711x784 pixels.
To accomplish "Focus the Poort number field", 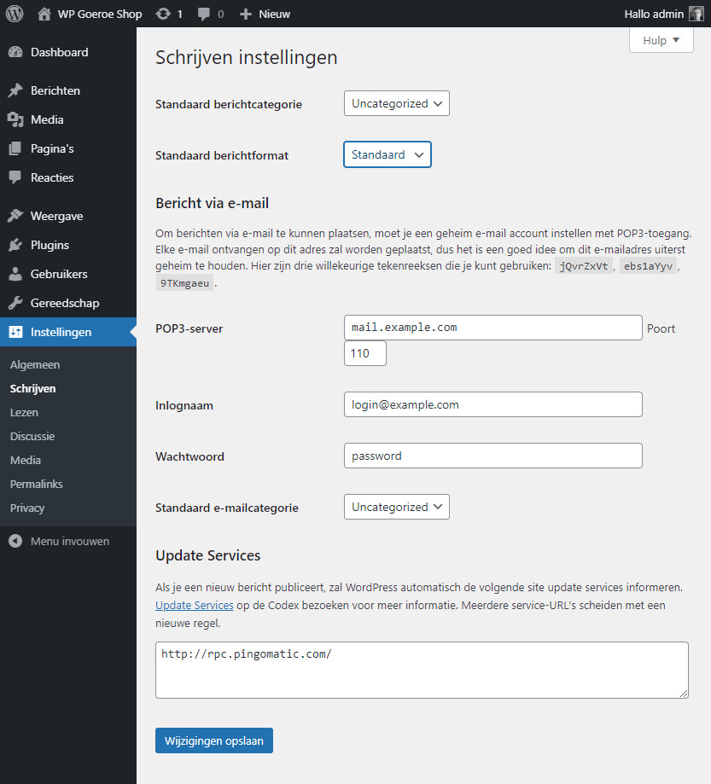I will (x=364, y=353).
